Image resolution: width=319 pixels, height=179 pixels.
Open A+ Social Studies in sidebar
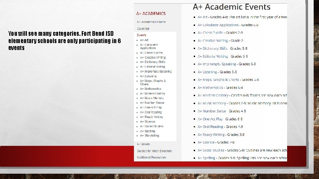click(x=152, y=126)
